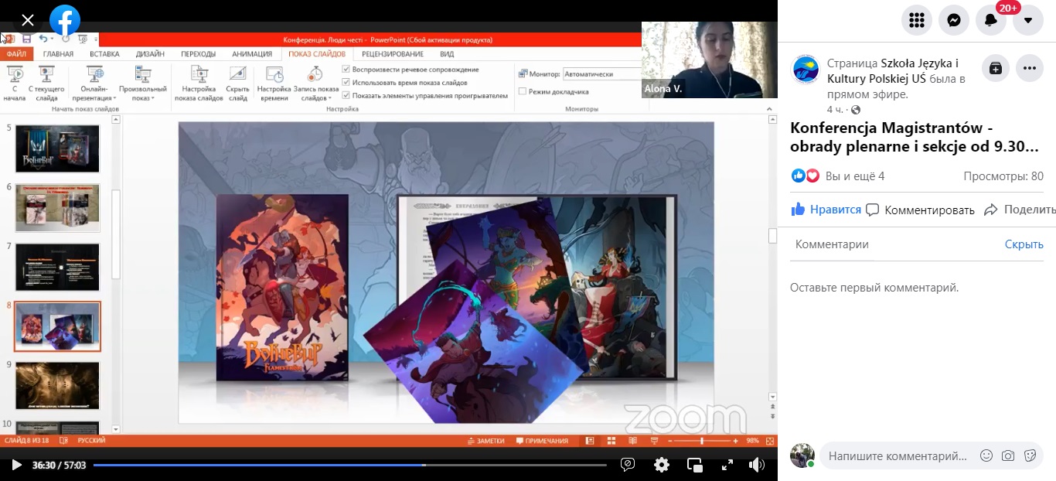The height and width of the screenshot is (481, 1056).
Task: Enter fullscreen video mode
Action: pos(727,465)
